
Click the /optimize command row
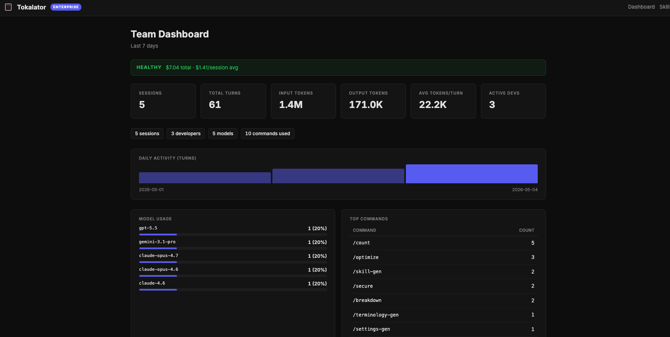click(x=444, y=257)
